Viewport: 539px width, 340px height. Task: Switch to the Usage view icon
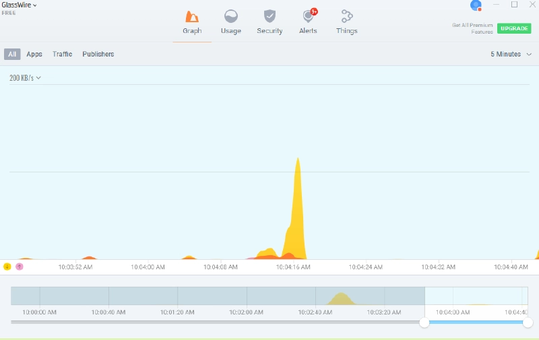pos(230,17)
